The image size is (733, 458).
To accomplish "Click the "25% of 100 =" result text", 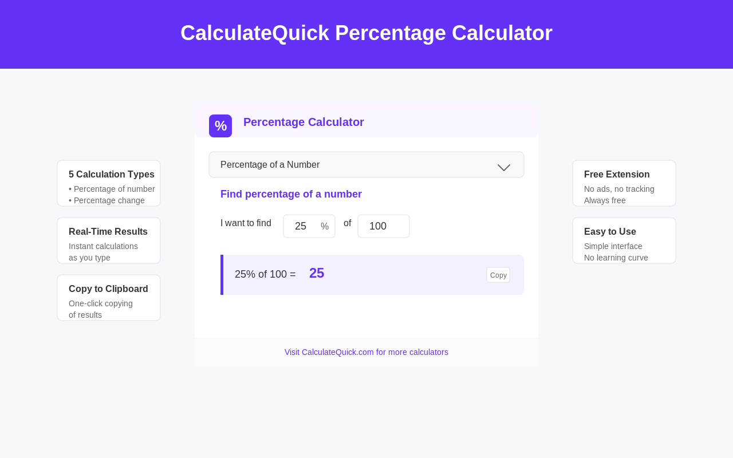I will pyautogui.click(x=265, y=274).
